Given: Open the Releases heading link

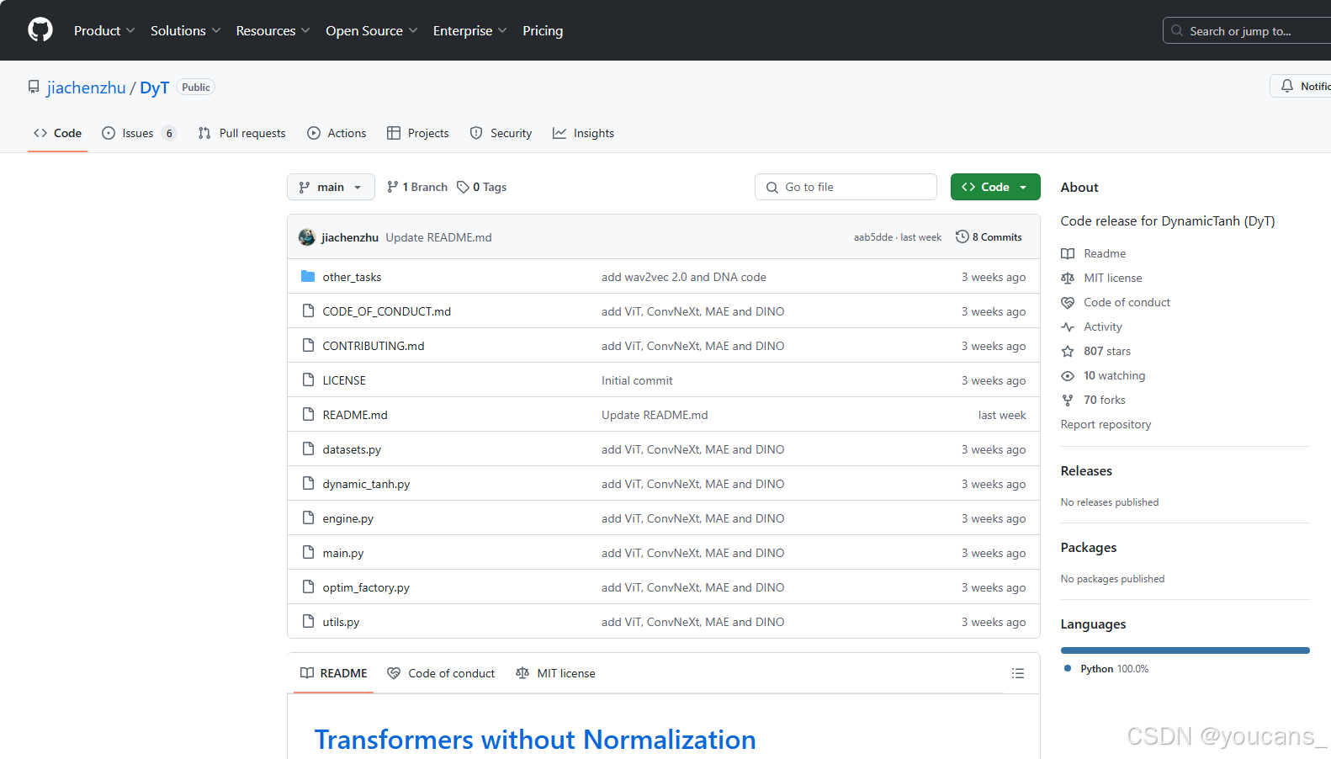Looking at the screenshot, I should (1086, 470).
